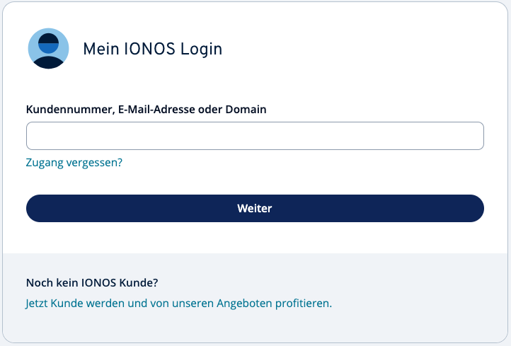Viewport: 511px width, 346px height.
Task: Select the customer number entry box
Action: (255, 136)
